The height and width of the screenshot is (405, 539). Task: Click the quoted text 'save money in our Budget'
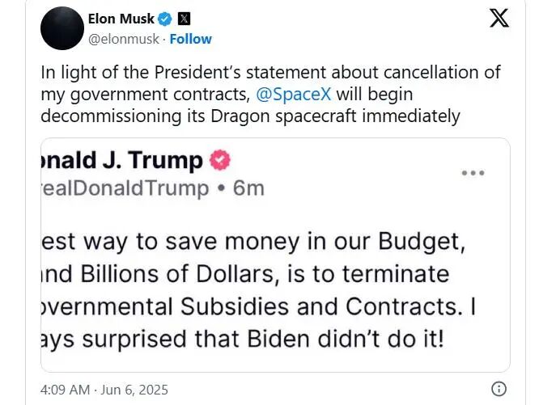[315, 242]
